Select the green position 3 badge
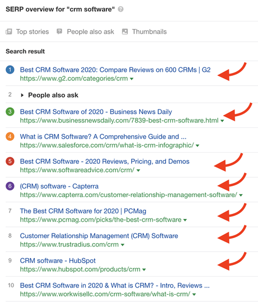 [x=10, y=112]
